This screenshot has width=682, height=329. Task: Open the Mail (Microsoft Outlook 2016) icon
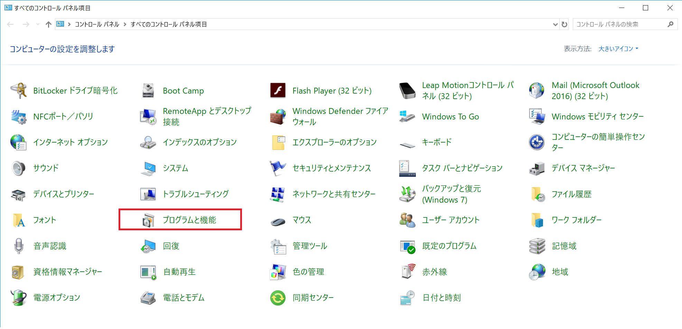click(x=537, y=91)
